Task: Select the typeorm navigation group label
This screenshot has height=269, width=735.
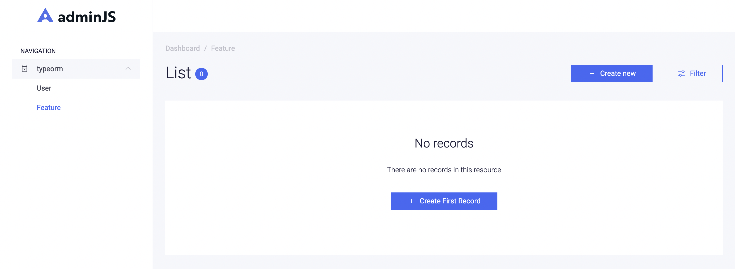Action: [50, 69]
